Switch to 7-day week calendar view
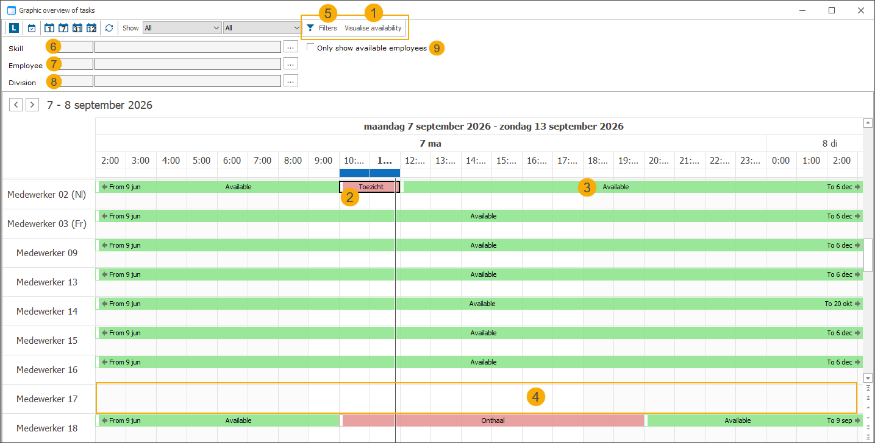Viewport: 875px width, 443px height. pyautogui.click(x=63, y=28)
